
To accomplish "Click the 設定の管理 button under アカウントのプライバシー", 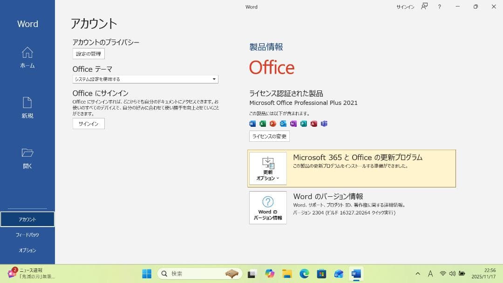I will [88, 54].
